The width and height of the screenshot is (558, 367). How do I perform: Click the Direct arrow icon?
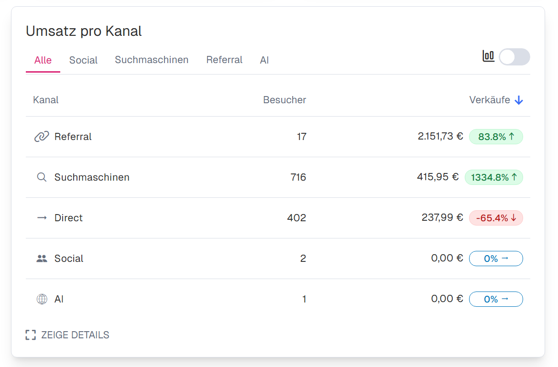(42, 218)
